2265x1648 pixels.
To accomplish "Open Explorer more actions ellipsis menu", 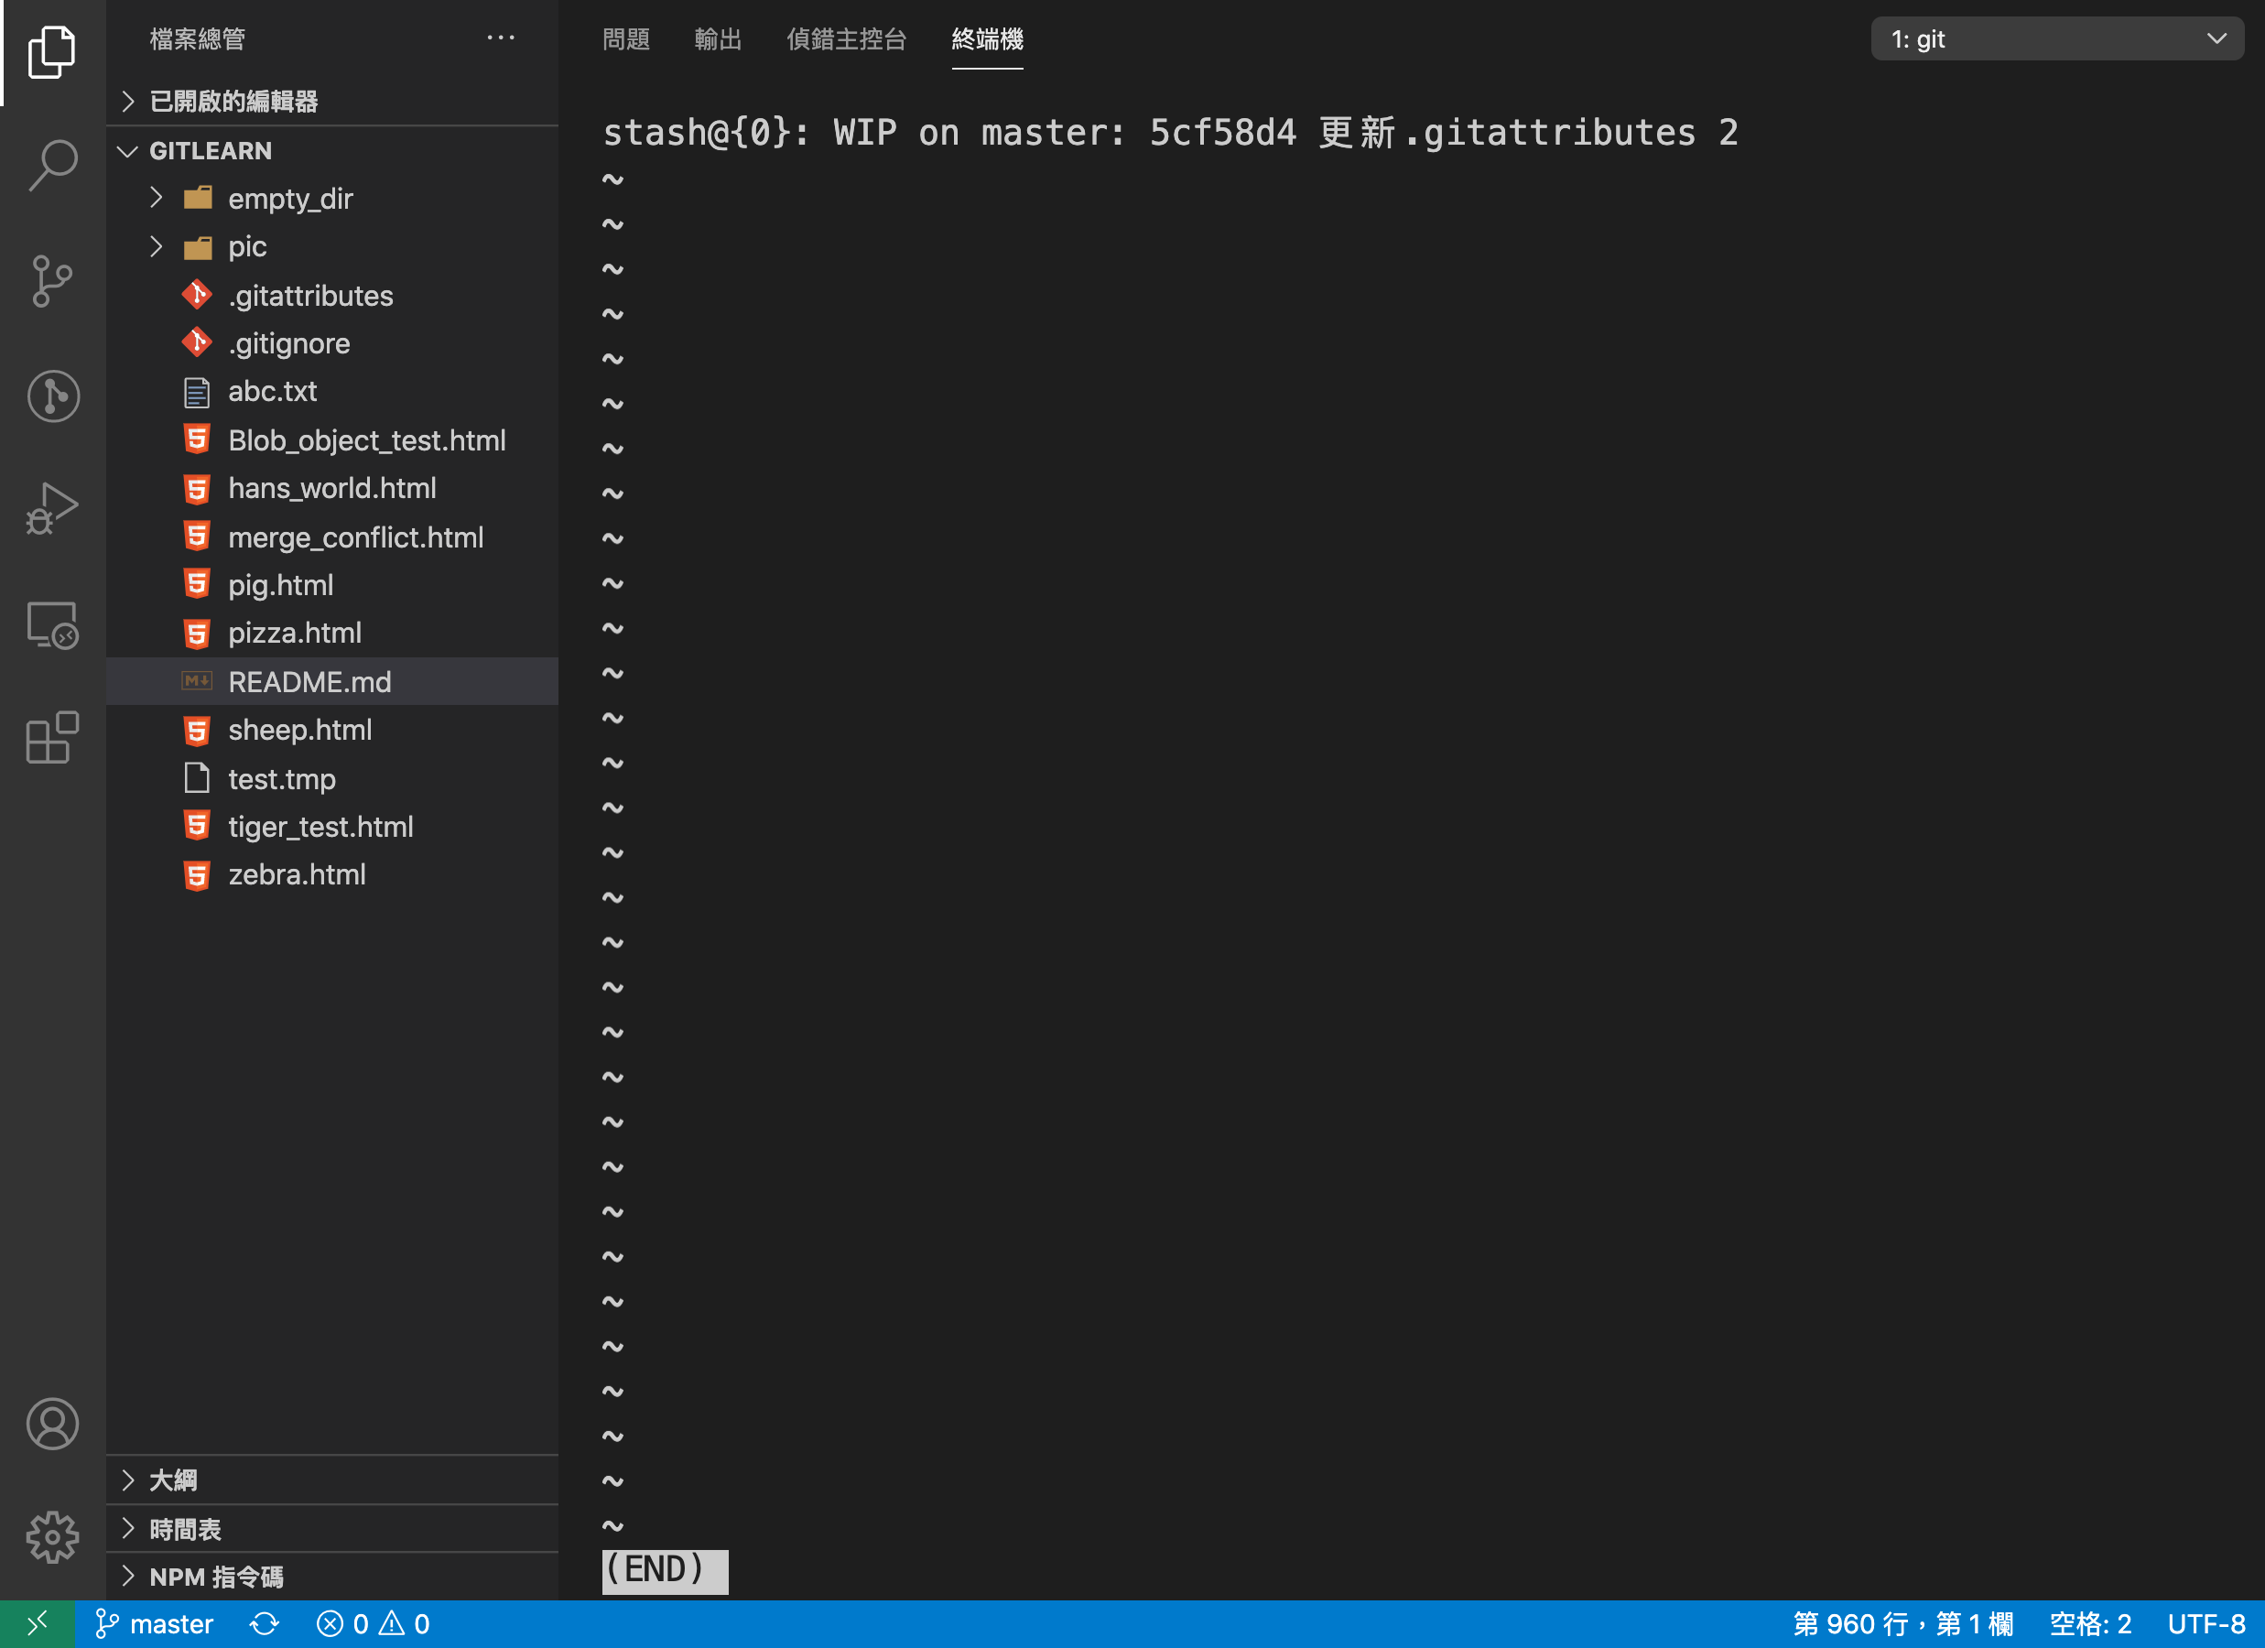I will (x=501, y=38).
